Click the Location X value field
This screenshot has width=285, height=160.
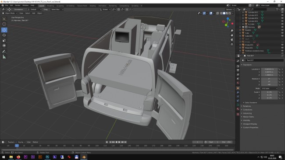pyautogui.click(x=269, y=69)
